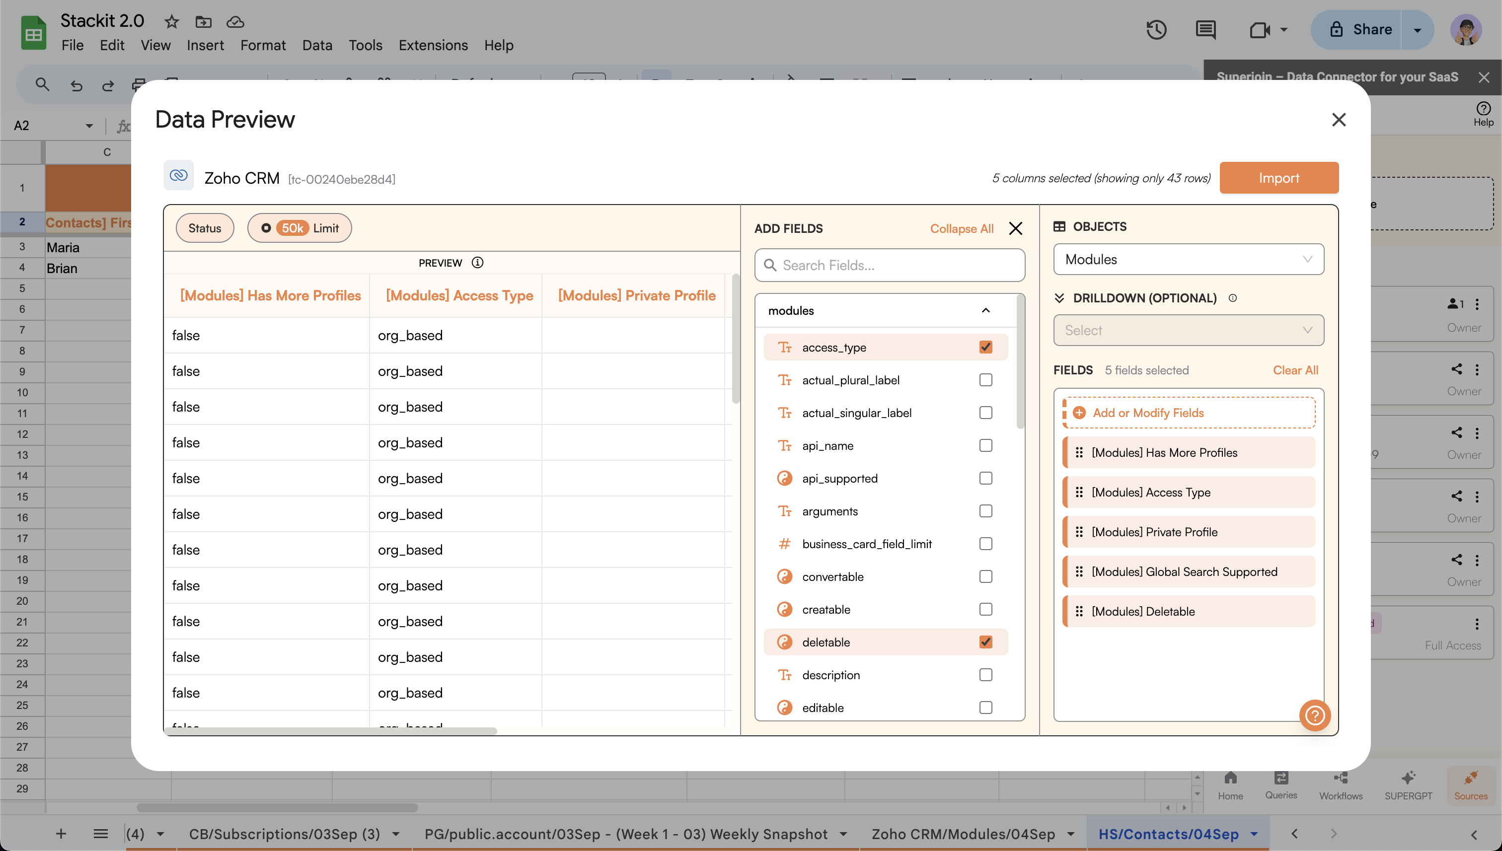Click the version history clock icon
The width and height of the screenshot is (1502, 851).
(1156, 30)
